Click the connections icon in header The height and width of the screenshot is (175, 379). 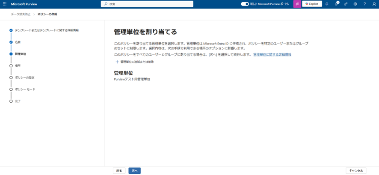pos(346,4)
